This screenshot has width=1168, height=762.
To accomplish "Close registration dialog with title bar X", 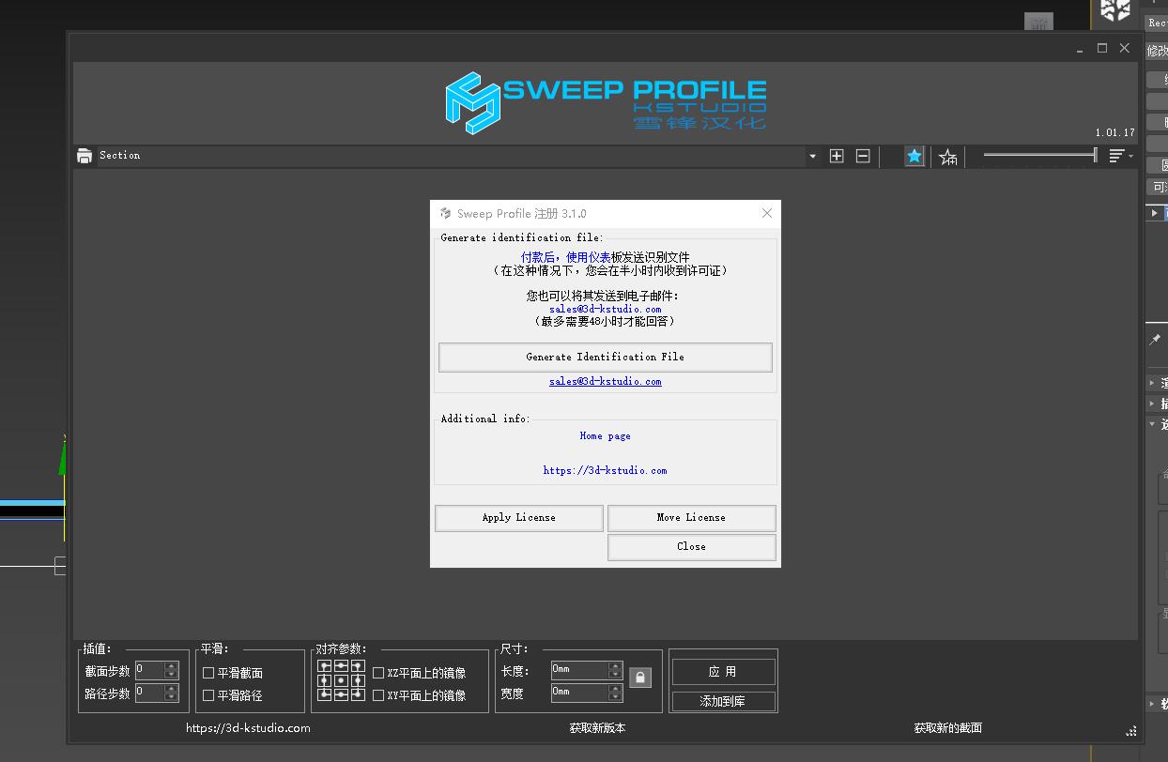I will (x=767, y=213).
